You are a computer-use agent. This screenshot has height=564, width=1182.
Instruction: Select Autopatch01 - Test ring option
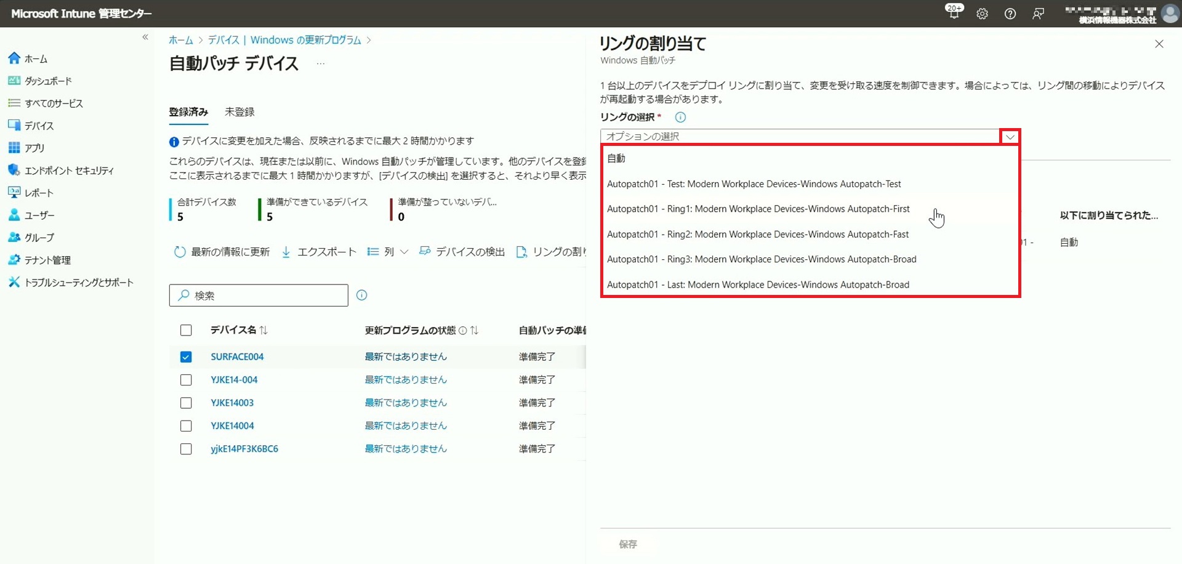pyautogui.click(x=810, y=183)
